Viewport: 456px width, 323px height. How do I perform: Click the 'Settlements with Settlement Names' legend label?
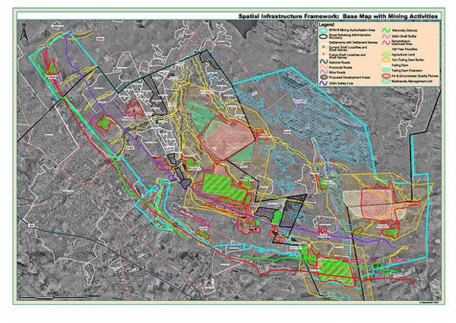(353, 43)
